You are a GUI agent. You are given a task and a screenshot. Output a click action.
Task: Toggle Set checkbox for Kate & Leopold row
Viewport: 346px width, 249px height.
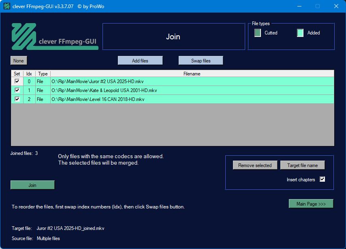pyautogui.click(x=17, y=90)
